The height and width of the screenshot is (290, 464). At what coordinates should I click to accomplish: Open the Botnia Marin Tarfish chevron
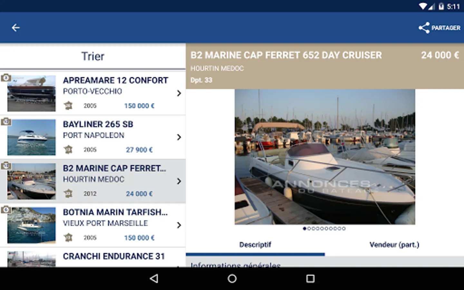(179, 225)
